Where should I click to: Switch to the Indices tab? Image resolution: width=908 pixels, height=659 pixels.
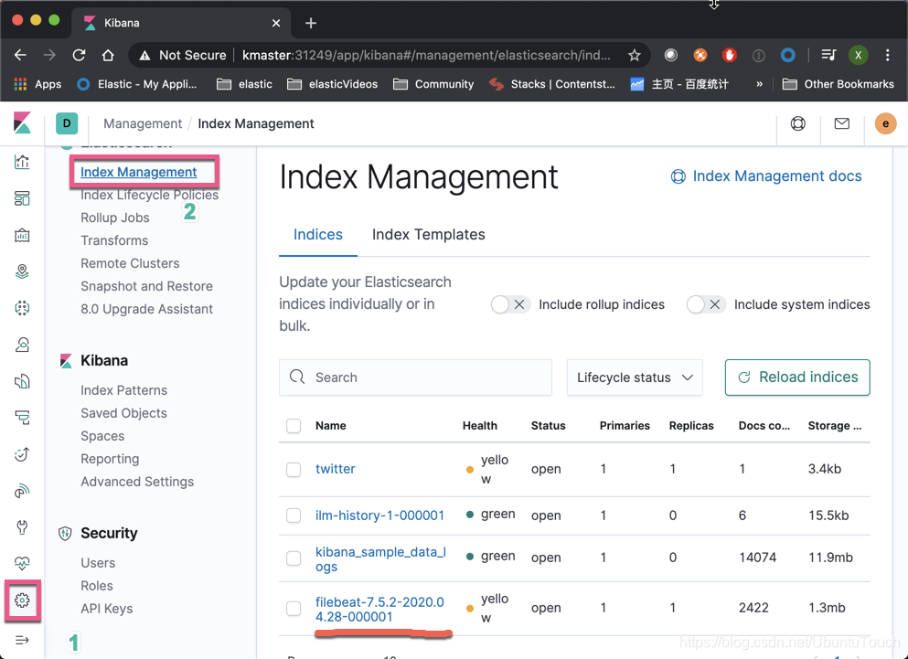pos(318,235)
